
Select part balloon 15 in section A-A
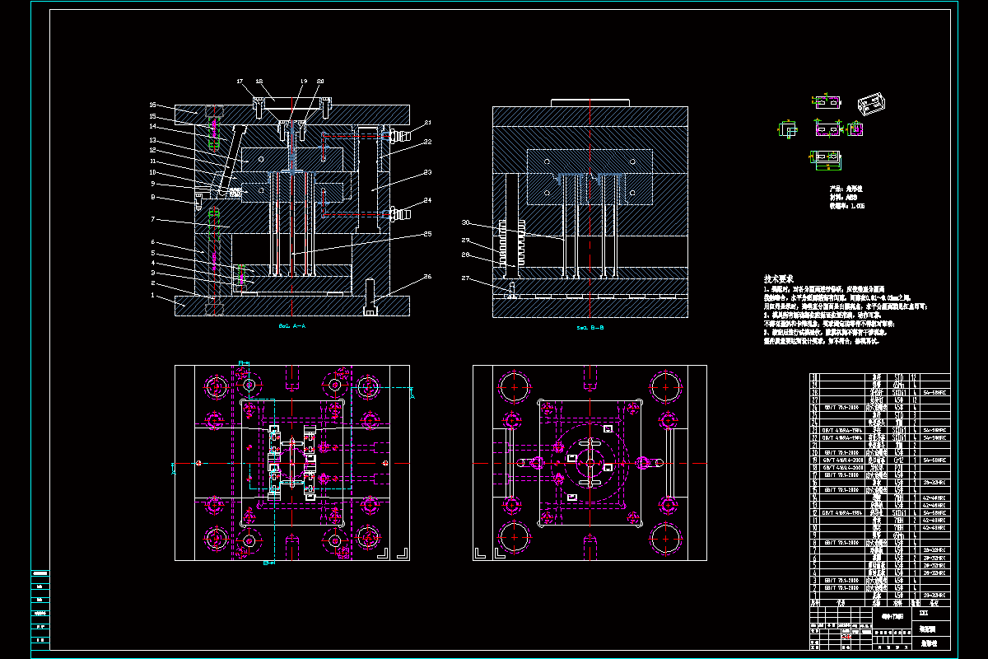[152, 116]
